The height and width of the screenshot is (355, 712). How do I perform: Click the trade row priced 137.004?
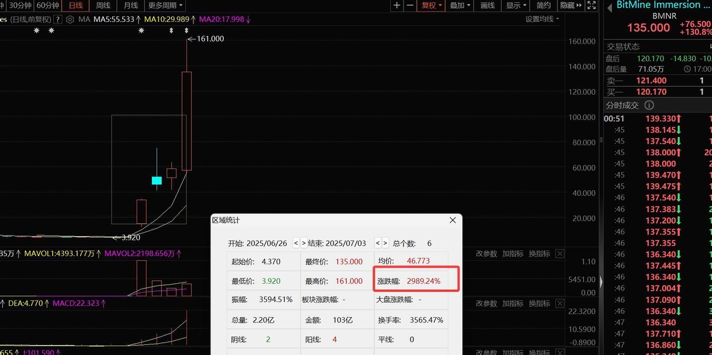pos(658,288)
